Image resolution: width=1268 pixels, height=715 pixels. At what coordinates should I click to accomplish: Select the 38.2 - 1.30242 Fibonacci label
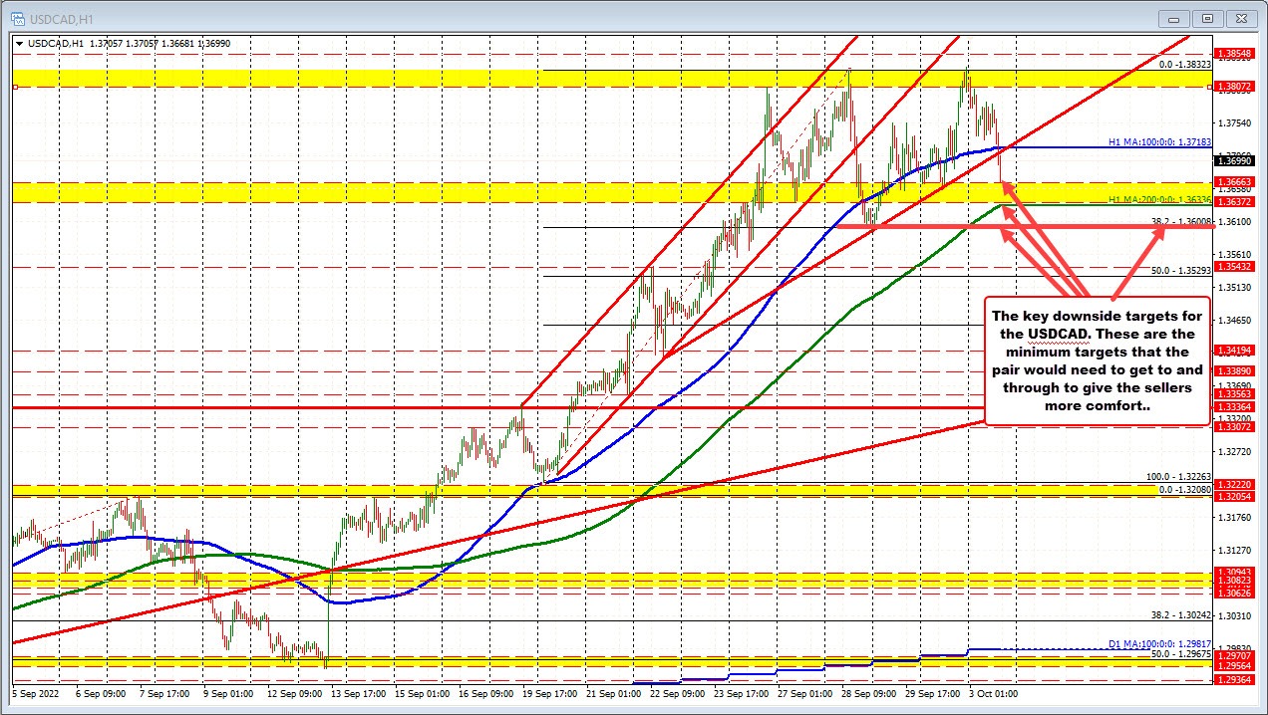click(1180, 614)
